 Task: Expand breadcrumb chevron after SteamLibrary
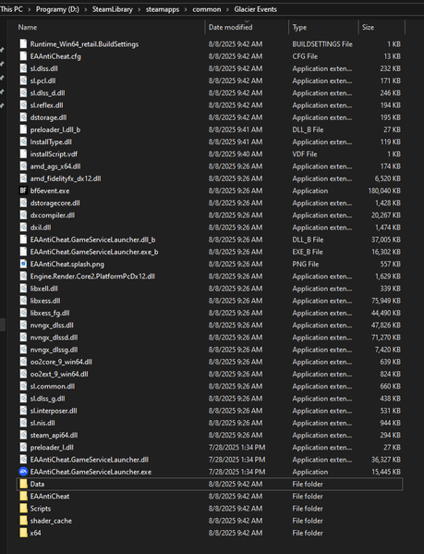(139, 9)
